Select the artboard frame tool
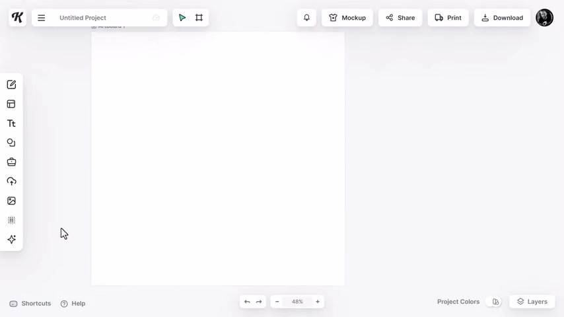 [x=199, y=18]
